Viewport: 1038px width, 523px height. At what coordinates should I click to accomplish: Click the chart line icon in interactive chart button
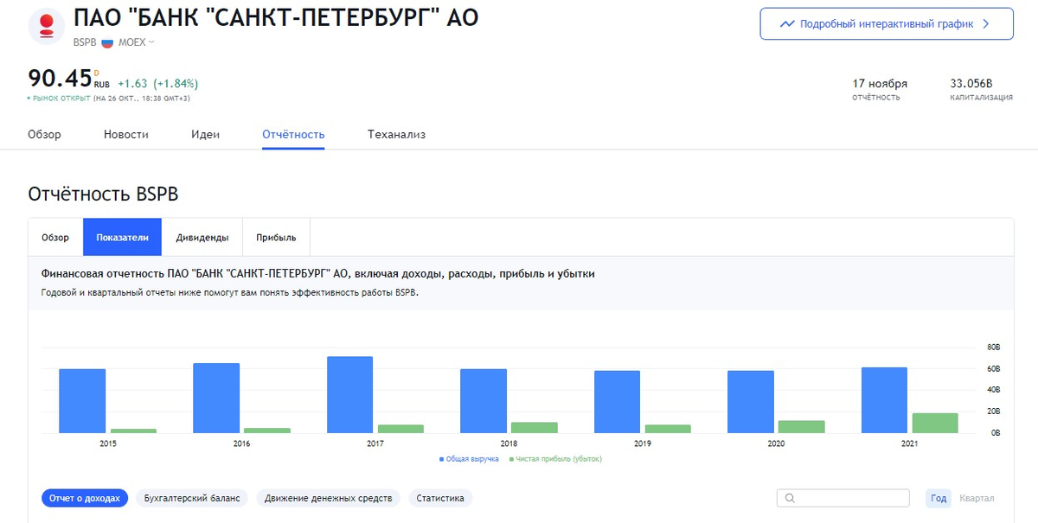(787, 24)
